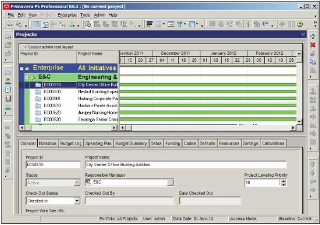Click the yellow Help hint icon
This screenshot has width=320, height=225.
[300, 24]
